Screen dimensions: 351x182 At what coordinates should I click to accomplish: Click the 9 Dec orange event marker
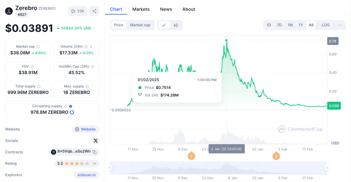pyautogui.click(x=191, y=156)
